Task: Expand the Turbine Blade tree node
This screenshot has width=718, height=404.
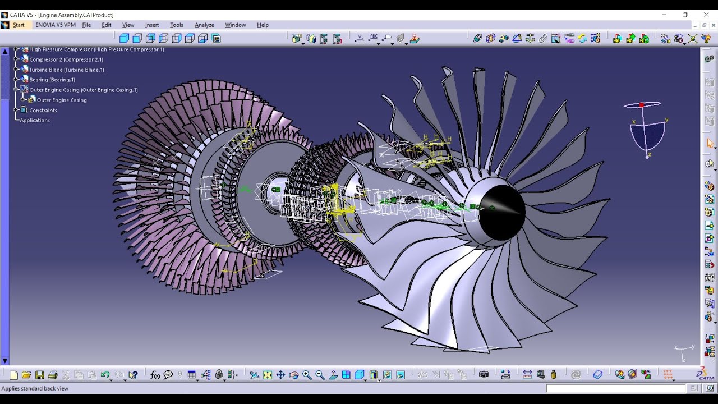Action: [x=16, y=70]
